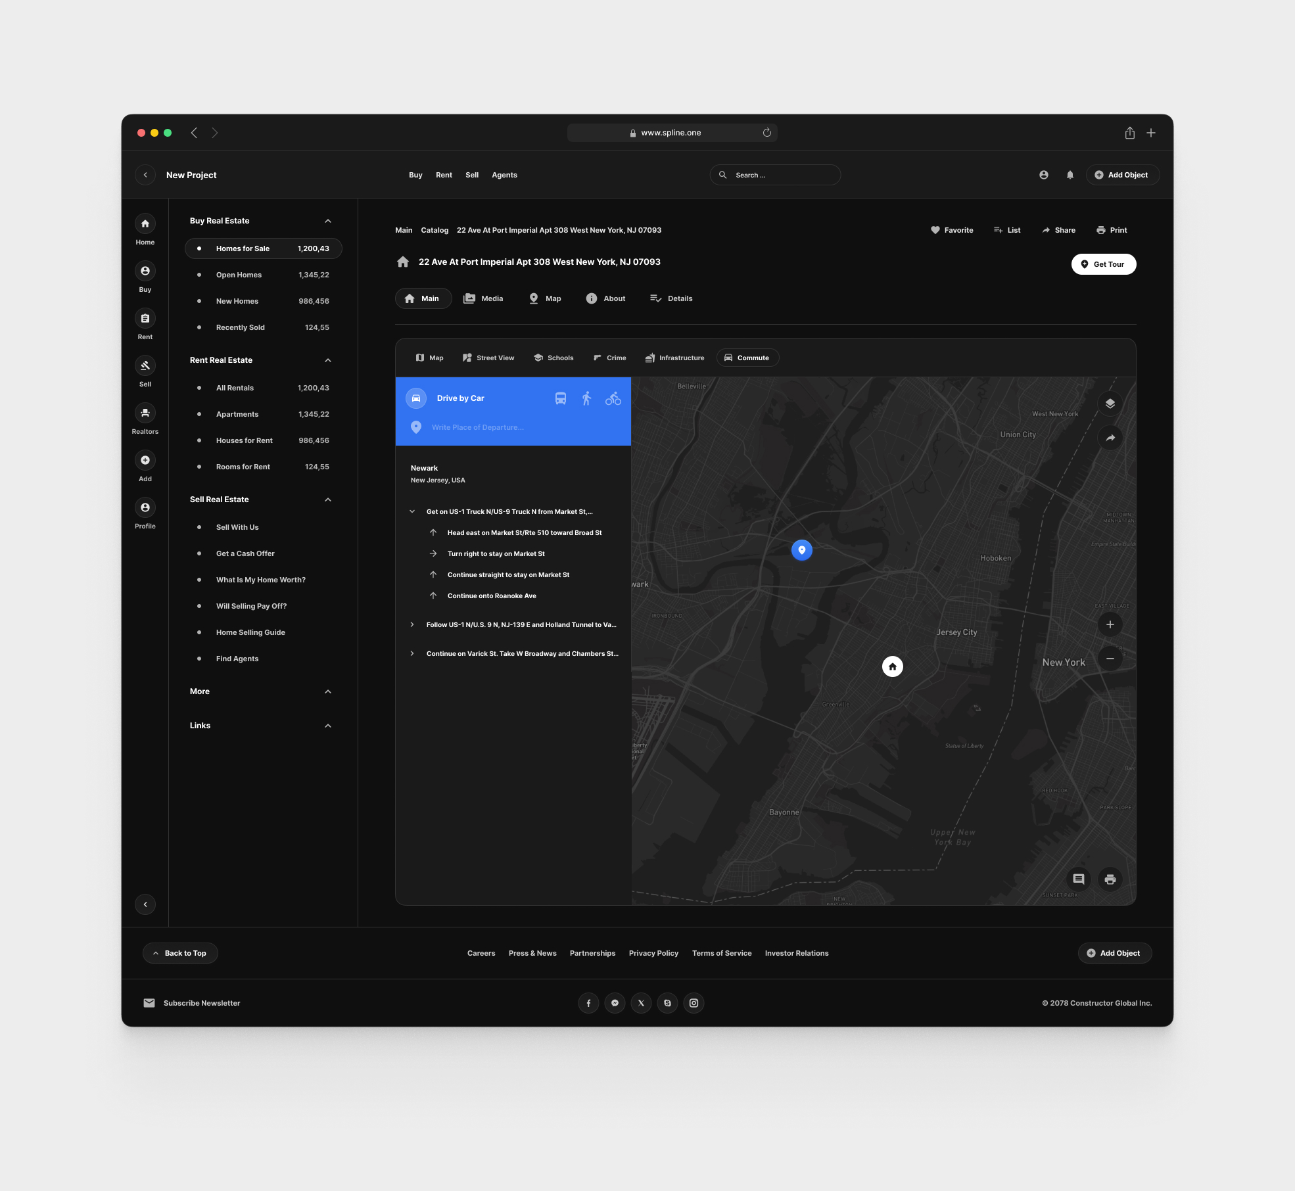Select Open Homes list item
Image resolution: width=1295 pixels, height=1191 pixels.
[264, 275]
